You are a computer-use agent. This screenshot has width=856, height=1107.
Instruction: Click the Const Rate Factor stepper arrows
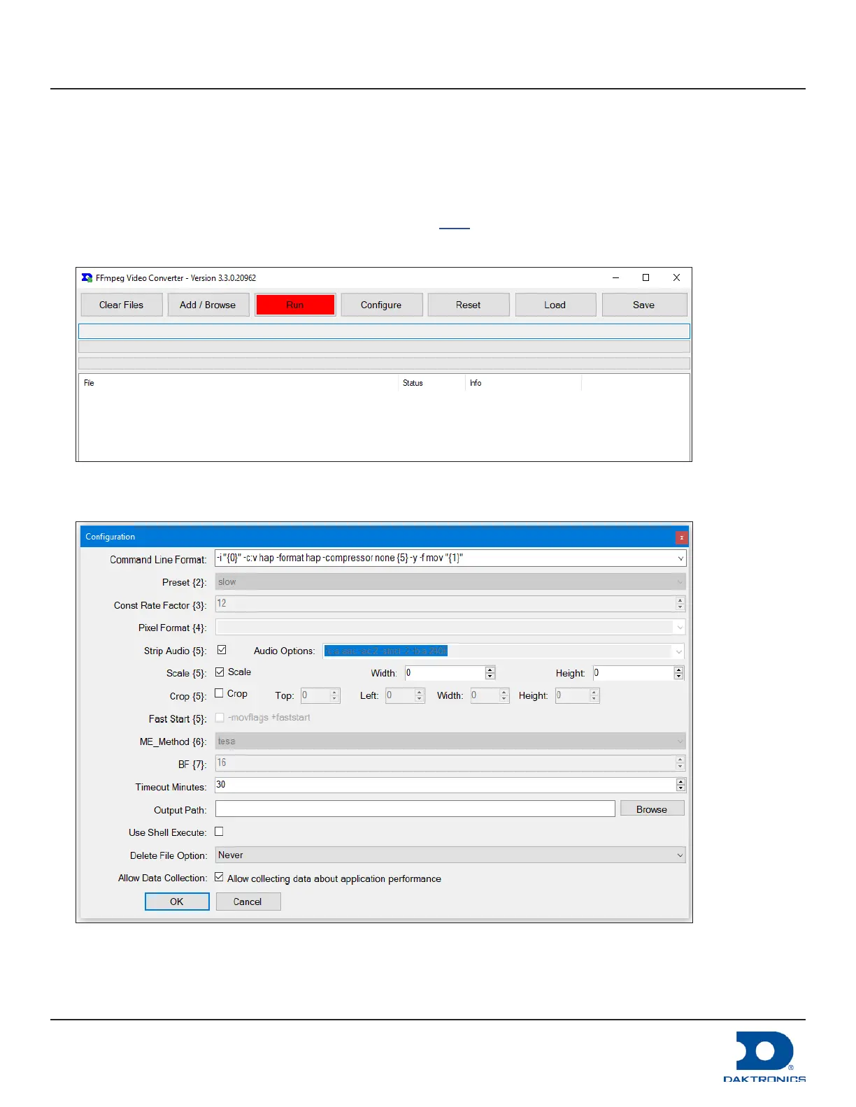(x=680, y=603)
